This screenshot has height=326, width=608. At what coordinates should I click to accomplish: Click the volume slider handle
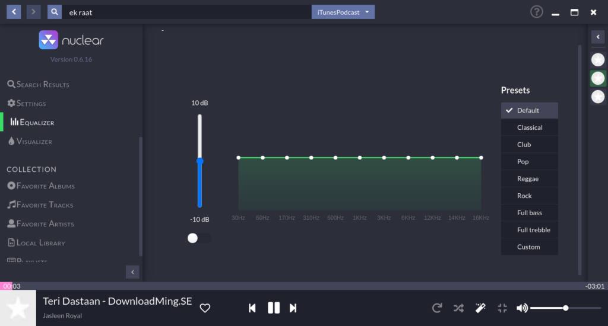(x=566, y=308)
